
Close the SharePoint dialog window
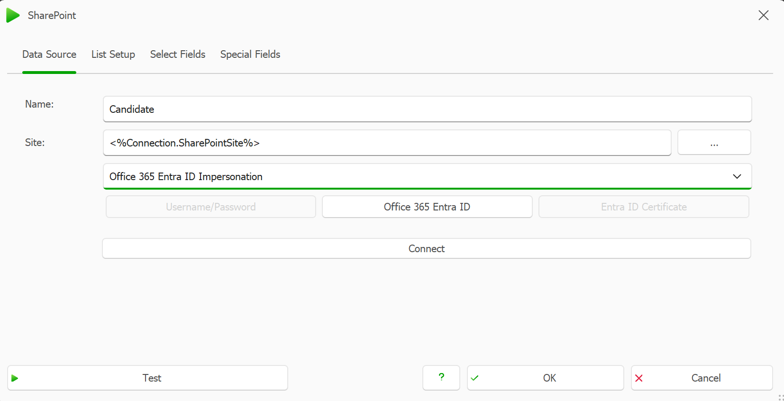point(763,15)
